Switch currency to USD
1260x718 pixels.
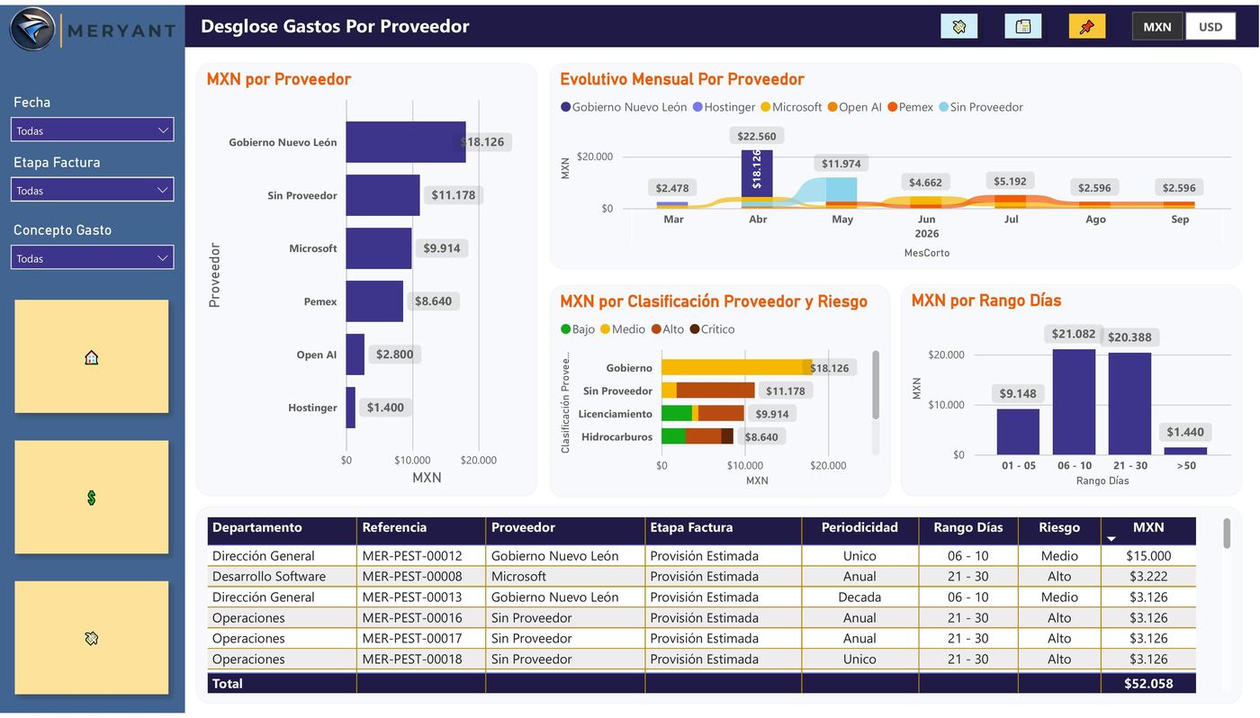coord(1210,27)
